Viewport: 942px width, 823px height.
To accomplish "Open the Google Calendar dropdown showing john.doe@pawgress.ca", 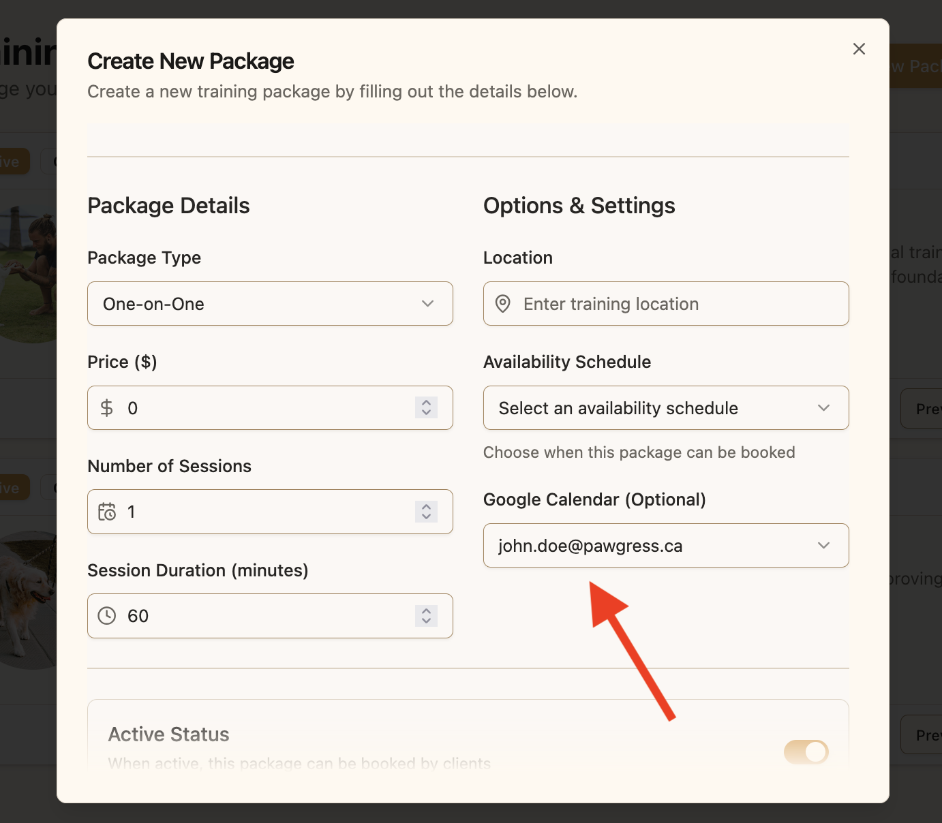I will click(666, 545).
